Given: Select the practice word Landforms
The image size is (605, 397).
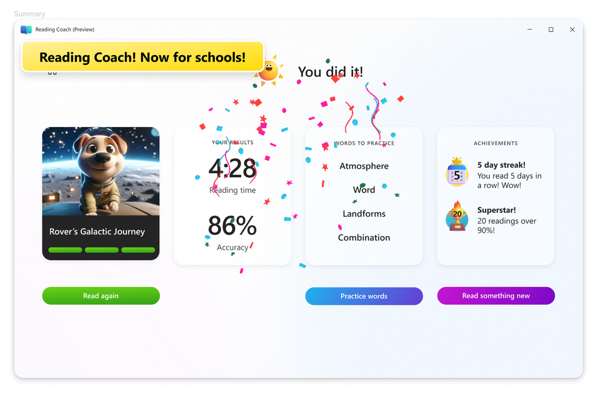Looking at the screenshot, I should [x=364, y=214].
